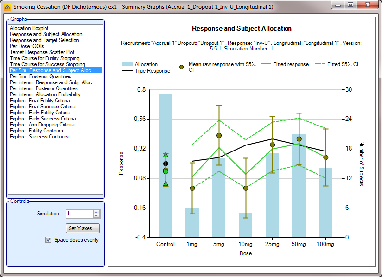Click the app icon in the title bar
The height and width of the screenshot is (277, 382).
pos(7,7)
